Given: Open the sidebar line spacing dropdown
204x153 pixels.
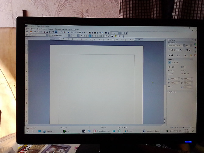Looking at the screenshot, I should tap(171, 87).
